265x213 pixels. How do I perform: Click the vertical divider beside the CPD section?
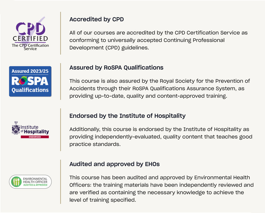coord(60,33)
